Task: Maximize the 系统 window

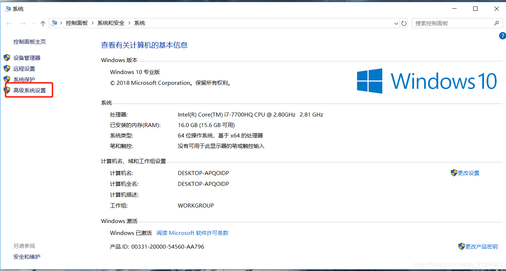Action: [475, 9]
